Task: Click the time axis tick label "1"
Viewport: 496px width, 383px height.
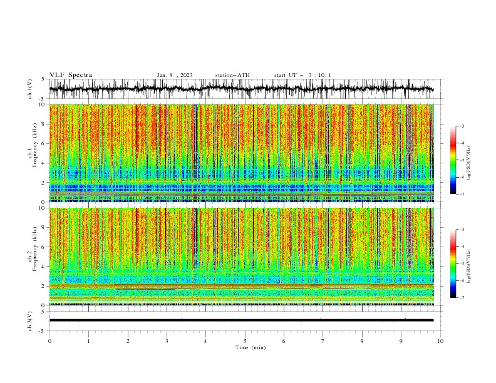Action: point(88,341)
